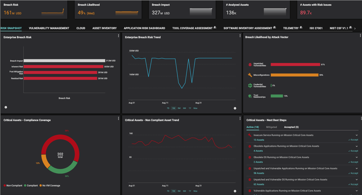Click red Unpatched Vulnerabilities 61% bar

click(x=295, y=65)
